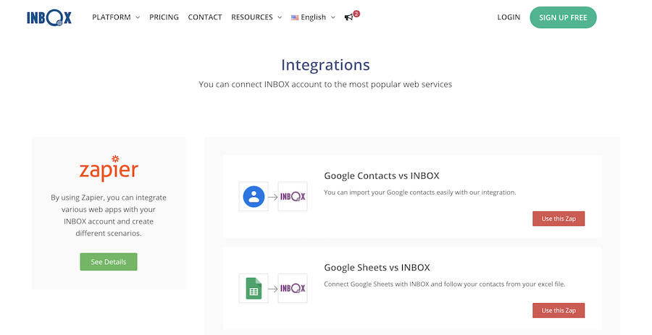The width and height of the screenshot is (652, 335).
Task: Click the US flag language icon
Action: pyautogui.click(x=295, y=17)
